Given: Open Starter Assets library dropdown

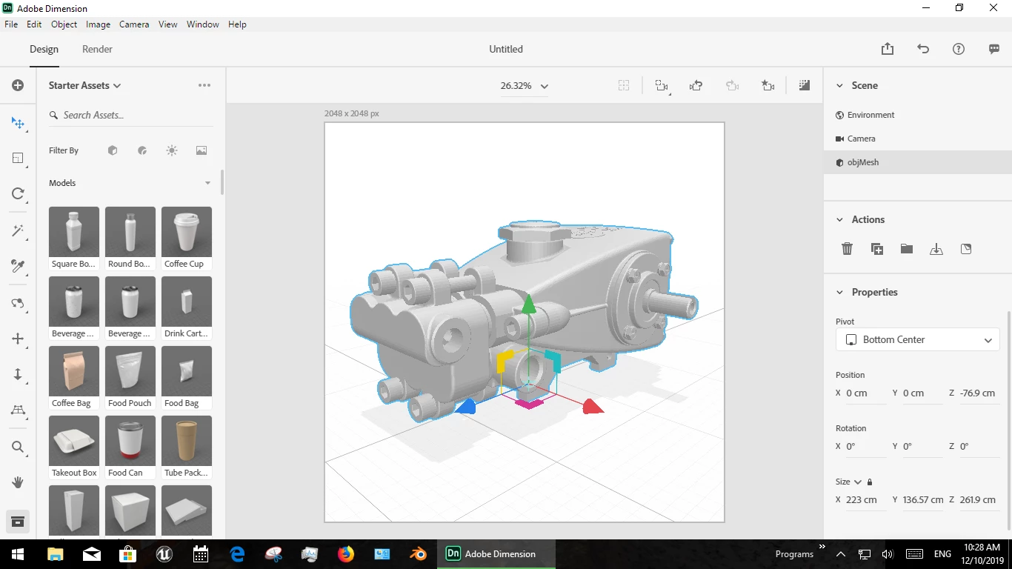Looking at the screenshot, I should pyautogui.click(x=84, y=85).
